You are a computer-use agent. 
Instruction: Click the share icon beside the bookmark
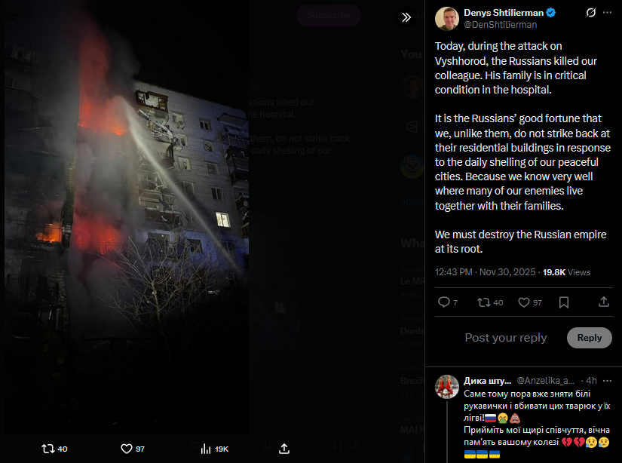(604, 302)
